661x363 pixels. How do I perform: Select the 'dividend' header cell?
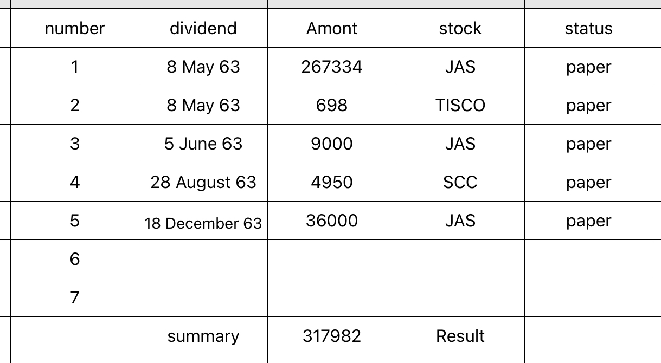pyautogui.click(x=203, y=28)
